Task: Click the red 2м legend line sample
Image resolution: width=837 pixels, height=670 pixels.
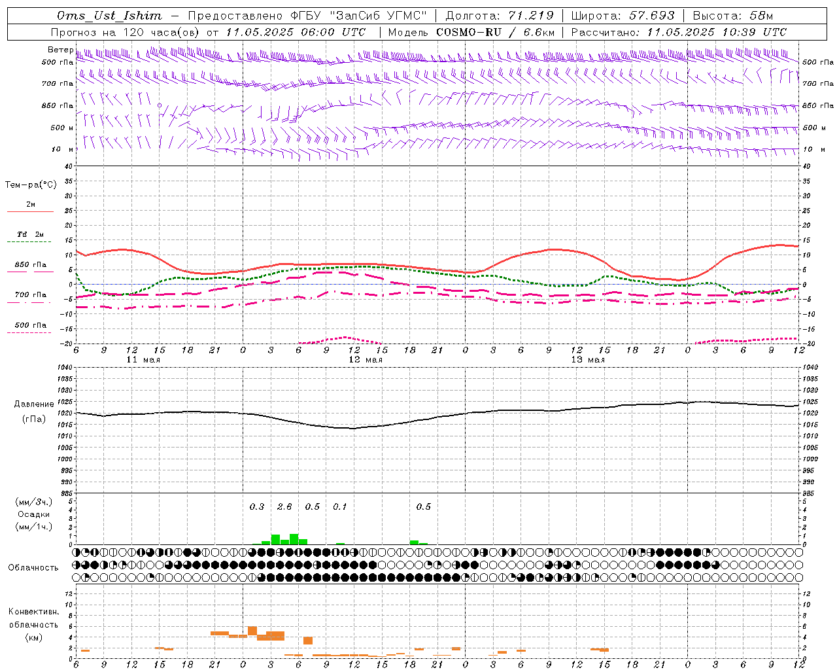Action: click(30, 212)
